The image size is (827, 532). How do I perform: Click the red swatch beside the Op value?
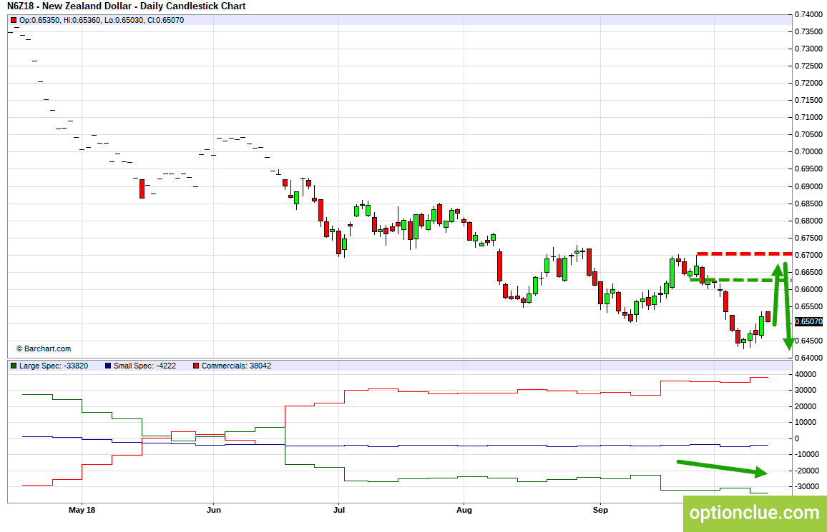(14, 20)
